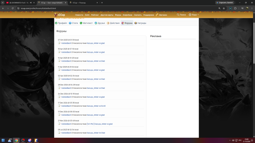Open the tab search dropdown arrow
255x143 pixels.
tap(3, 3)
